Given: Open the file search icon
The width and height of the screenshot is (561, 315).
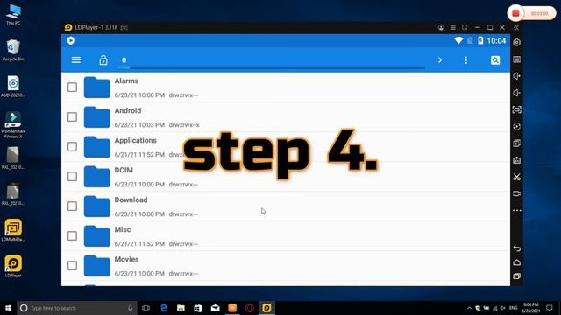Looking at the screenshot, I should coord(495,60).
